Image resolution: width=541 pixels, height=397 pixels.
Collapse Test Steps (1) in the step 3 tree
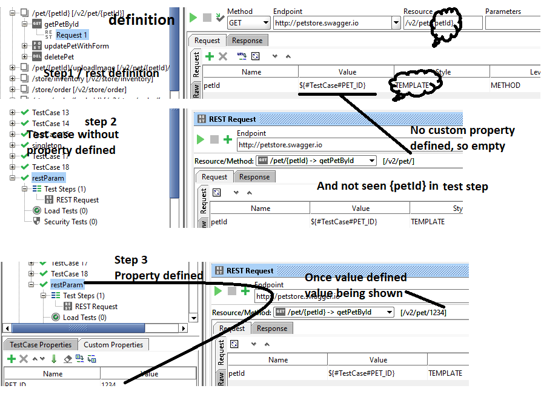coord(43,295)
